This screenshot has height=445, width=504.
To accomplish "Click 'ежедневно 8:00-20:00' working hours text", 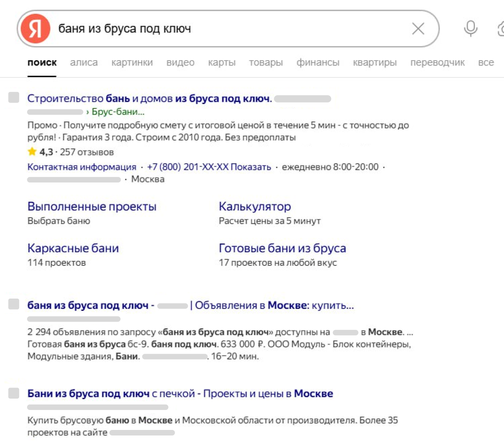I will [x=330, y=167].
